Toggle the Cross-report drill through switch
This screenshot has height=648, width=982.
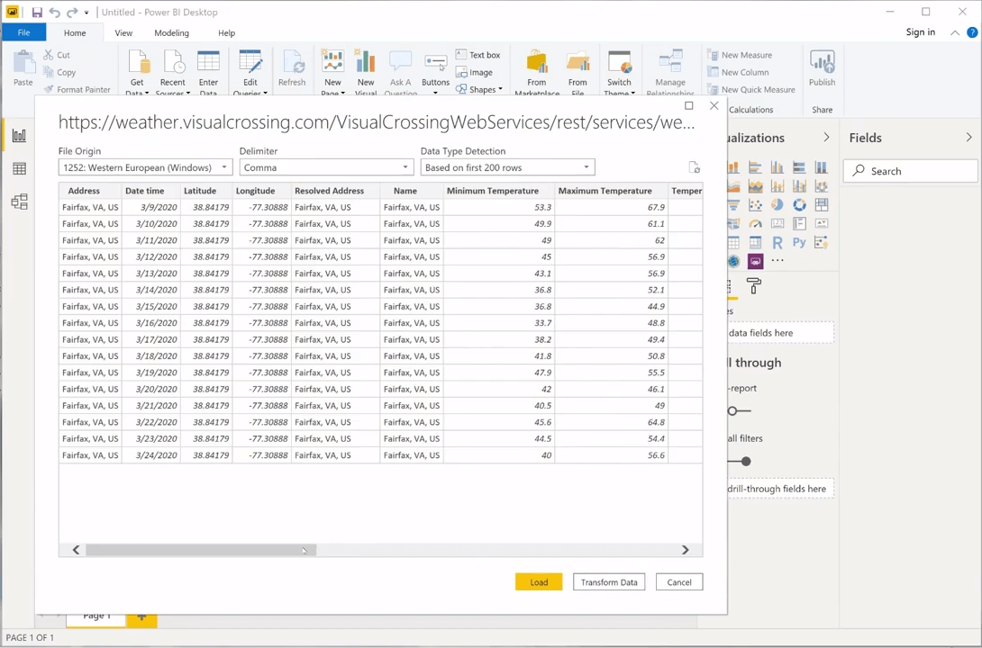click(739, 411)
